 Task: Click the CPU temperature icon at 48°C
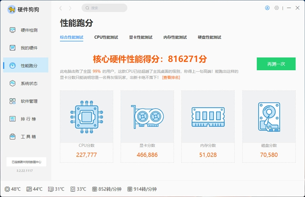pyautogui.click(x=7, y=189)
